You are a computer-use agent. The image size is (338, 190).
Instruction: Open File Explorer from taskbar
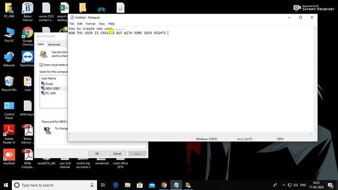click(x=128, y=185)
